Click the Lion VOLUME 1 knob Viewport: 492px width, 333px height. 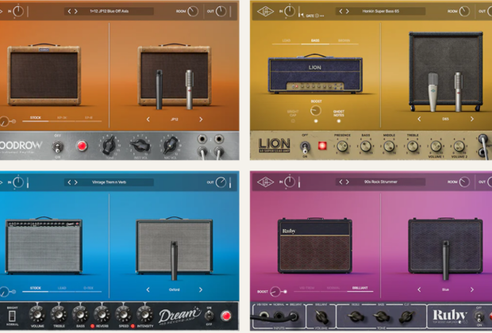[436, 146]
